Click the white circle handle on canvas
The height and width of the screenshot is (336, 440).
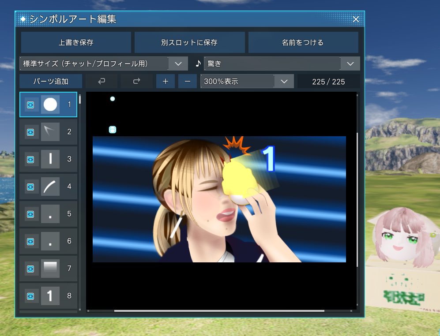tap(113, 99)
